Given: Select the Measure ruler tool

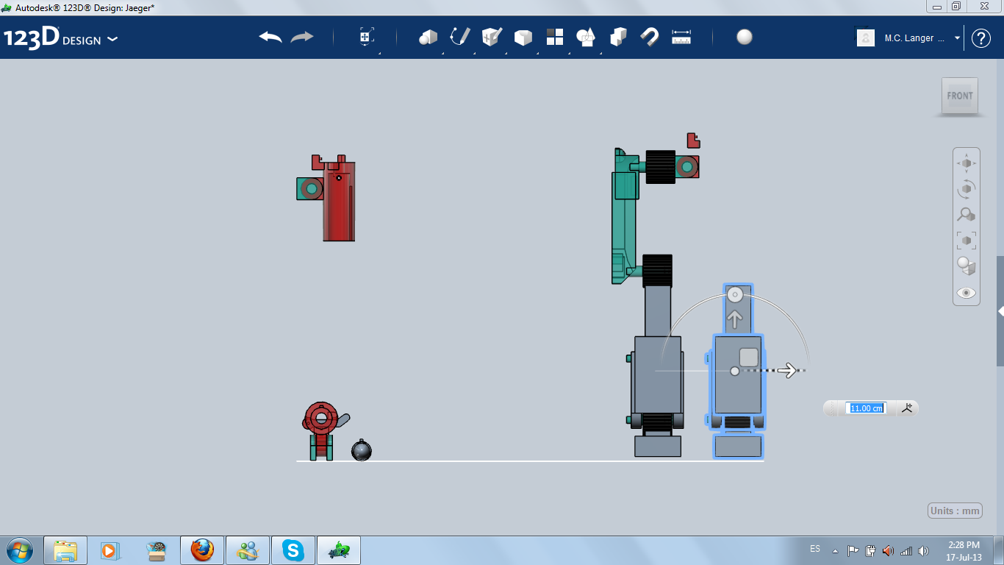Looking at the screenshot, I should point(681,38).
